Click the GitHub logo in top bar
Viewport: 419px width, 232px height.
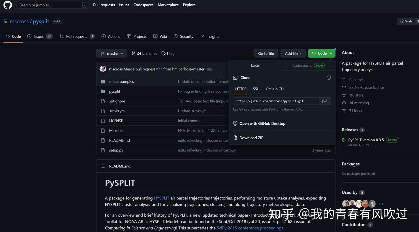pyautogui.click(x=7, y=5)
